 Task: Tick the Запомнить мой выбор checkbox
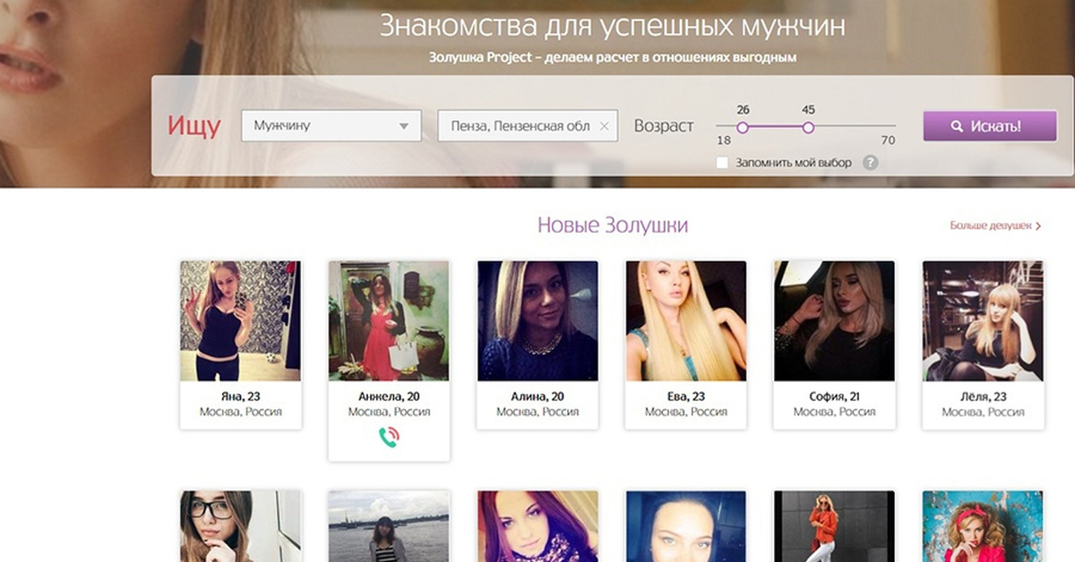[722, 163]
